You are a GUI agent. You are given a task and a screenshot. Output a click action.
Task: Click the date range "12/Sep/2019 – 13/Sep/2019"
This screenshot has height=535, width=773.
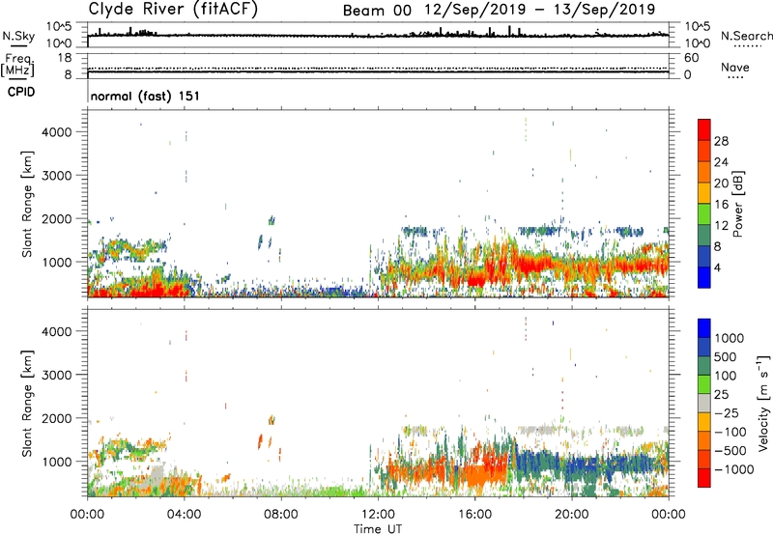tap(540, 10)
